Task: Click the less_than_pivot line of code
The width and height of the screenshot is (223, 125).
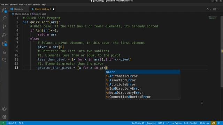Action: (84, 59)
